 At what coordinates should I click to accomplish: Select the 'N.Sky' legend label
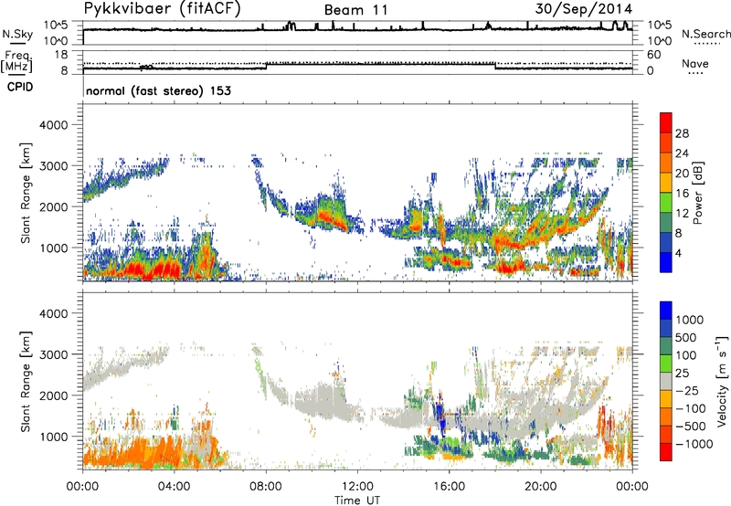[17, 34]
